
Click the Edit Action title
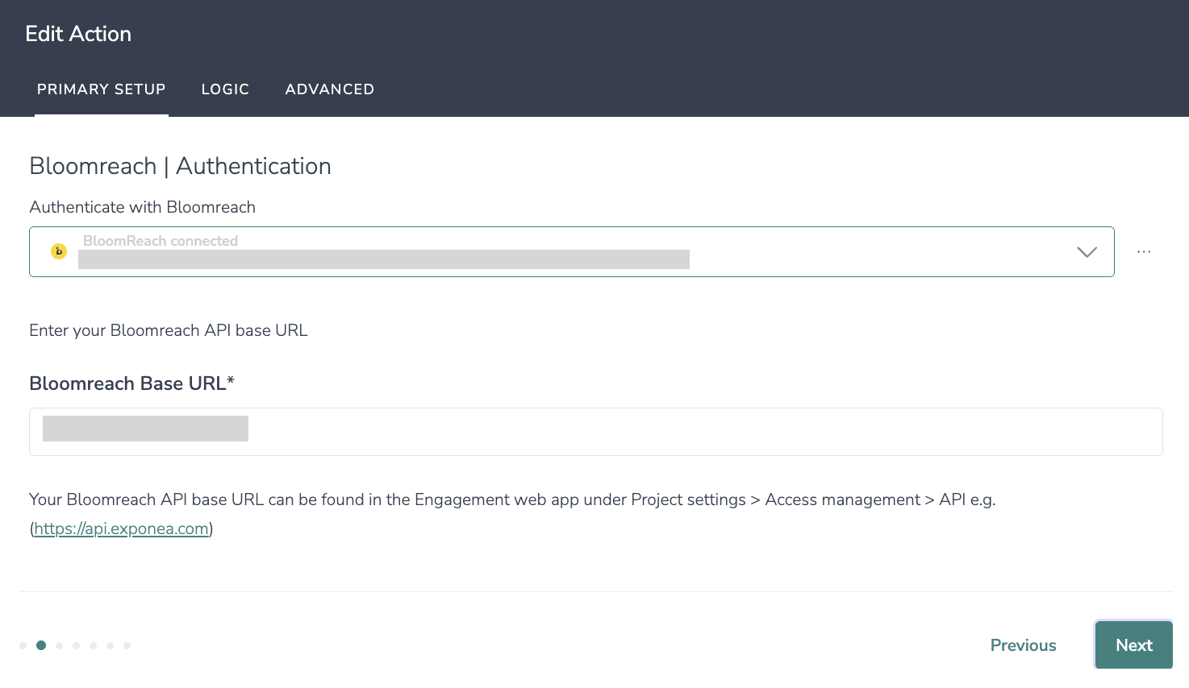pos(78,34)
